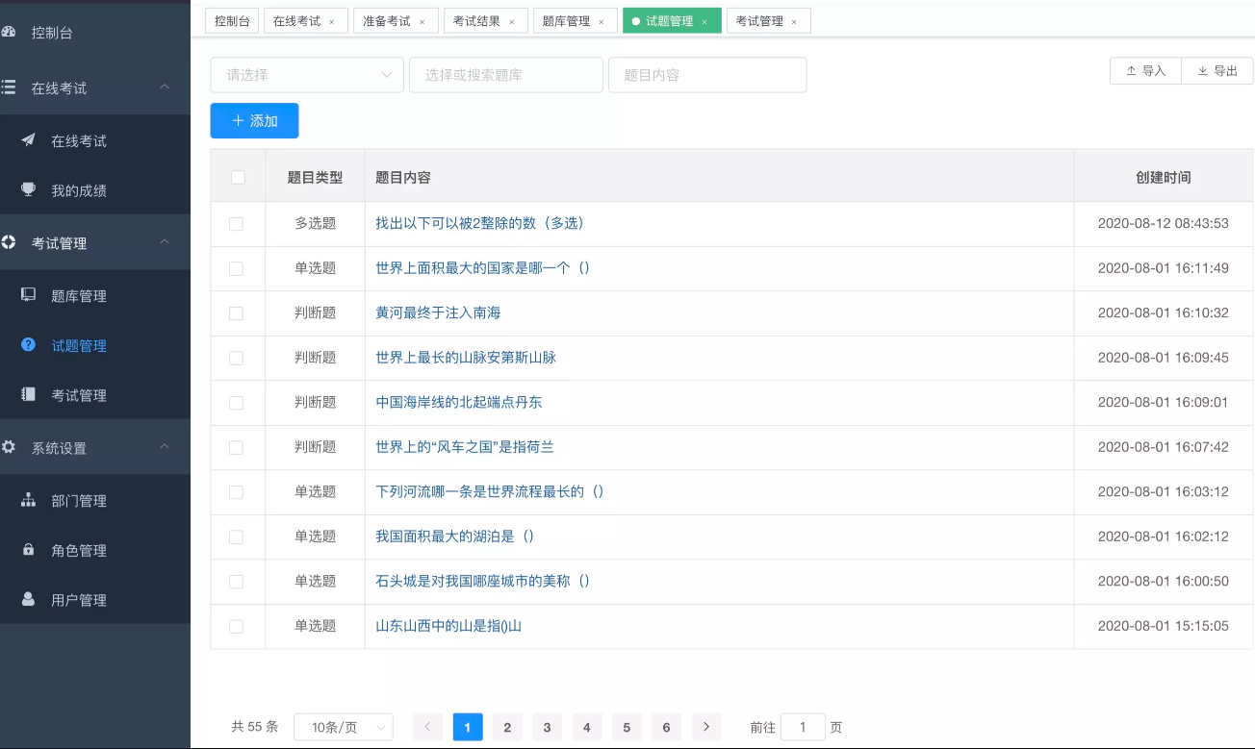Check the row 世界上面积最大的国家是哪一个
Viewport: 1255px width, 749px height.
(x=236, y=268)
